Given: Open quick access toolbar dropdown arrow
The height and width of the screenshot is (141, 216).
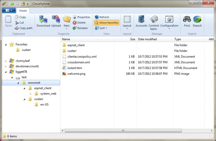Looking at the screenshot, I should pyautogui.click(x=28, y=4).
